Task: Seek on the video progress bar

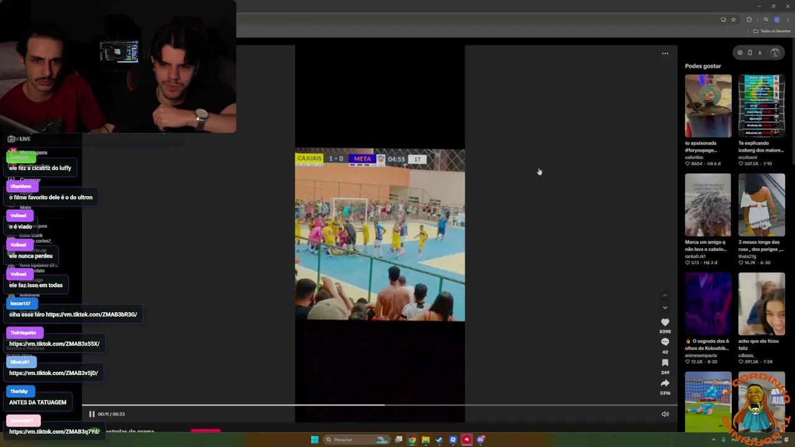Action: click(x=379, y=405)
